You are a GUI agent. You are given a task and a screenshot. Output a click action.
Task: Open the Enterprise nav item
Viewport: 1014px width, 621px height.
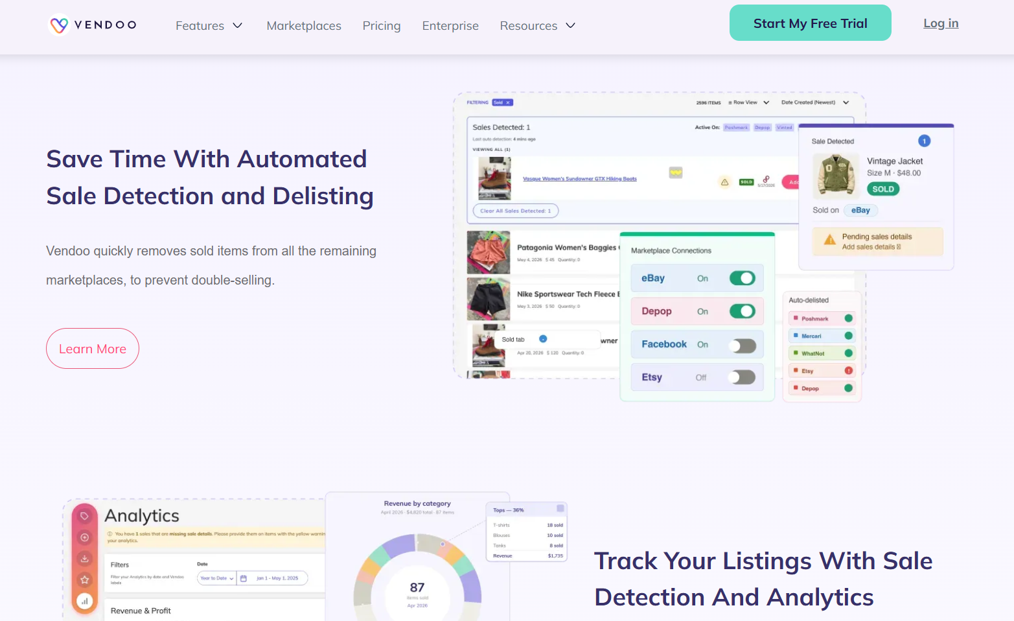point(450,26)
